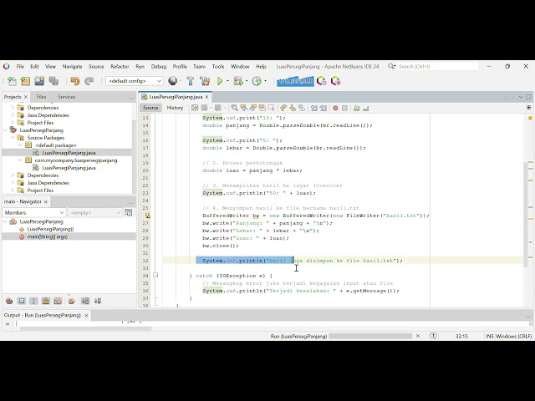Click the Previous Bookmark icon
The height and width of the screenshot is (401, 535).
[283, 108]
